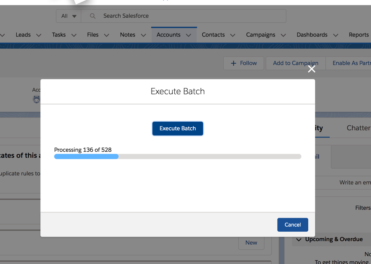
Task: Open the Tasks tab chevron menu
Action: coord(73,34)
